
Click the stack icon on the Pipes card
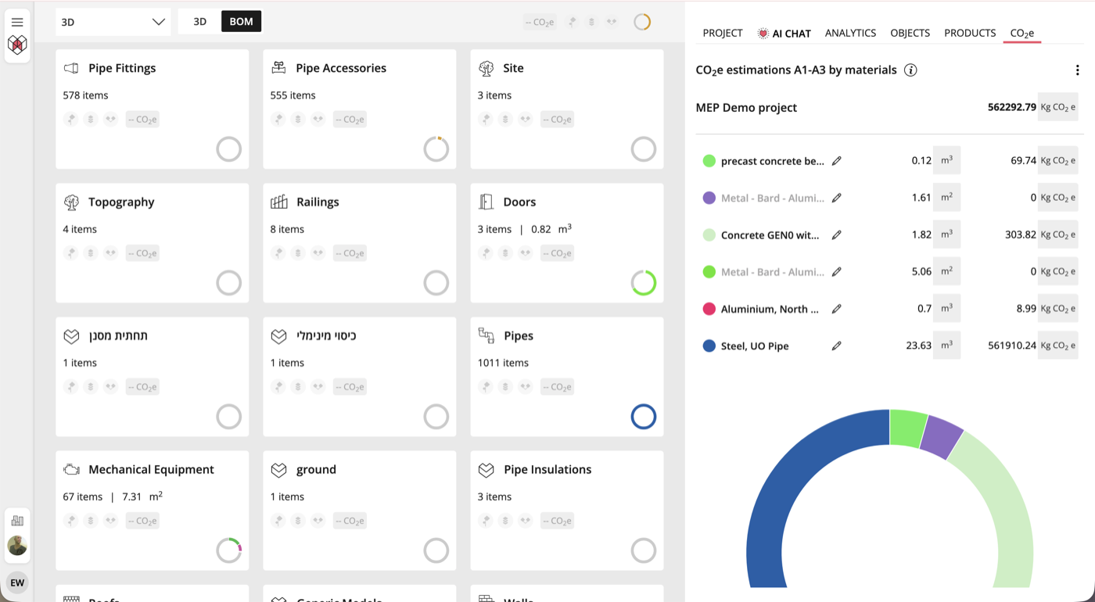coord(505,387)
